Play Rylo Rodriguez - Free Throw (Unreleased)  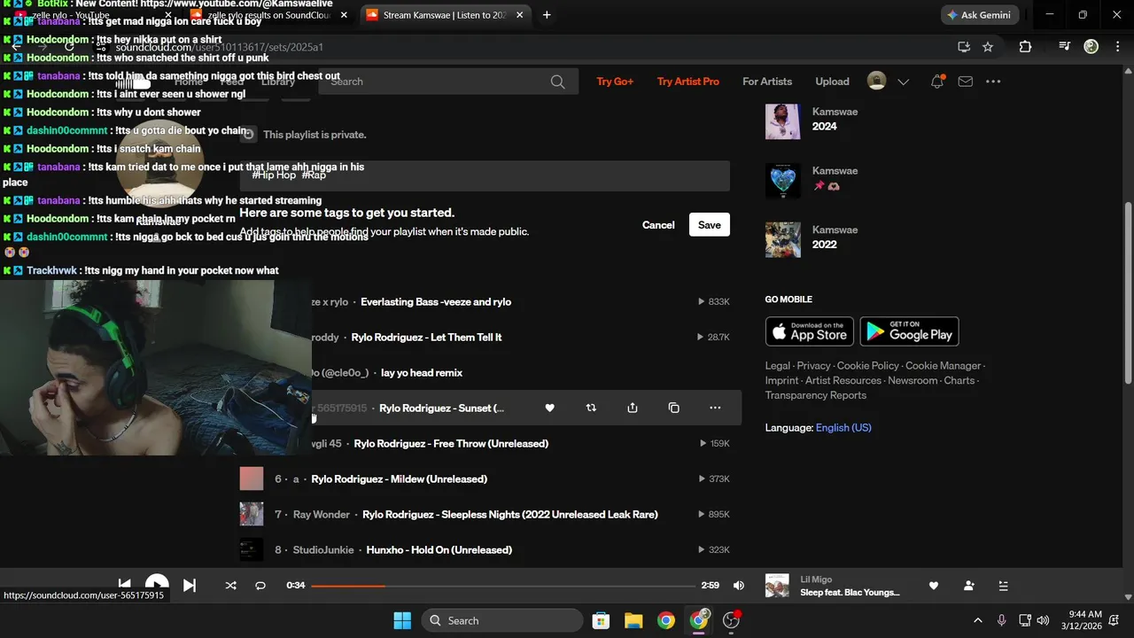click(x=451, y=444)
